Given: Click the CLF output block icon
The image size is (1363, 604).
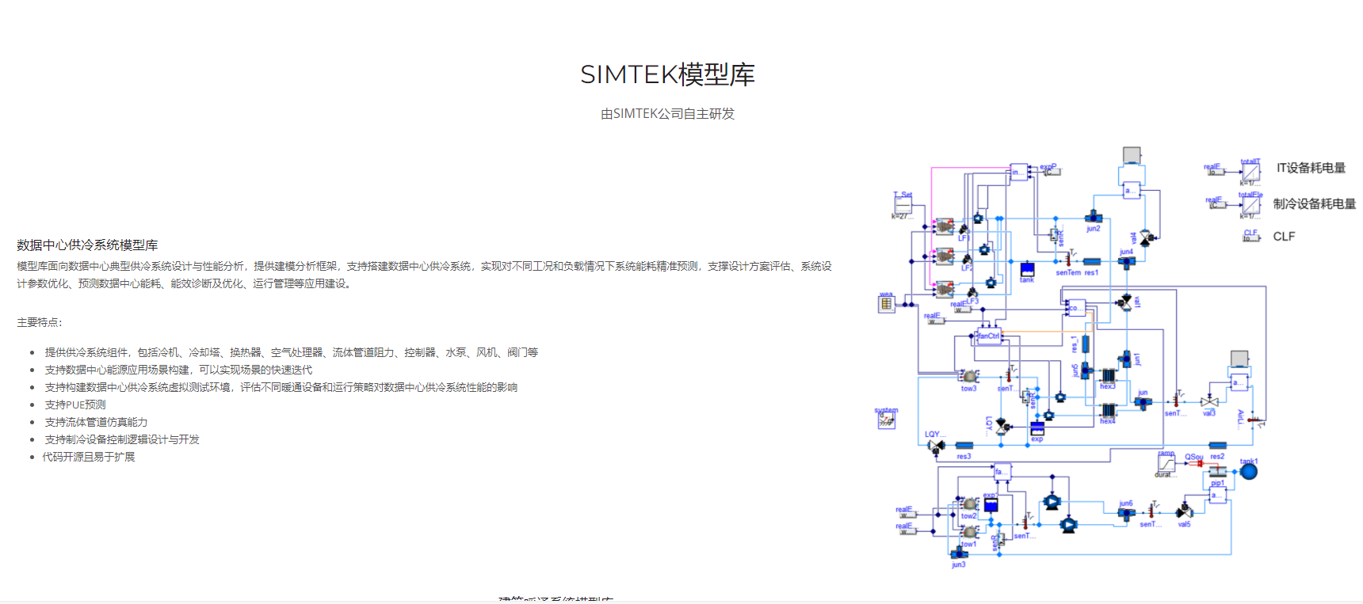Looking at the screenshot, I should click(1251, 236).
